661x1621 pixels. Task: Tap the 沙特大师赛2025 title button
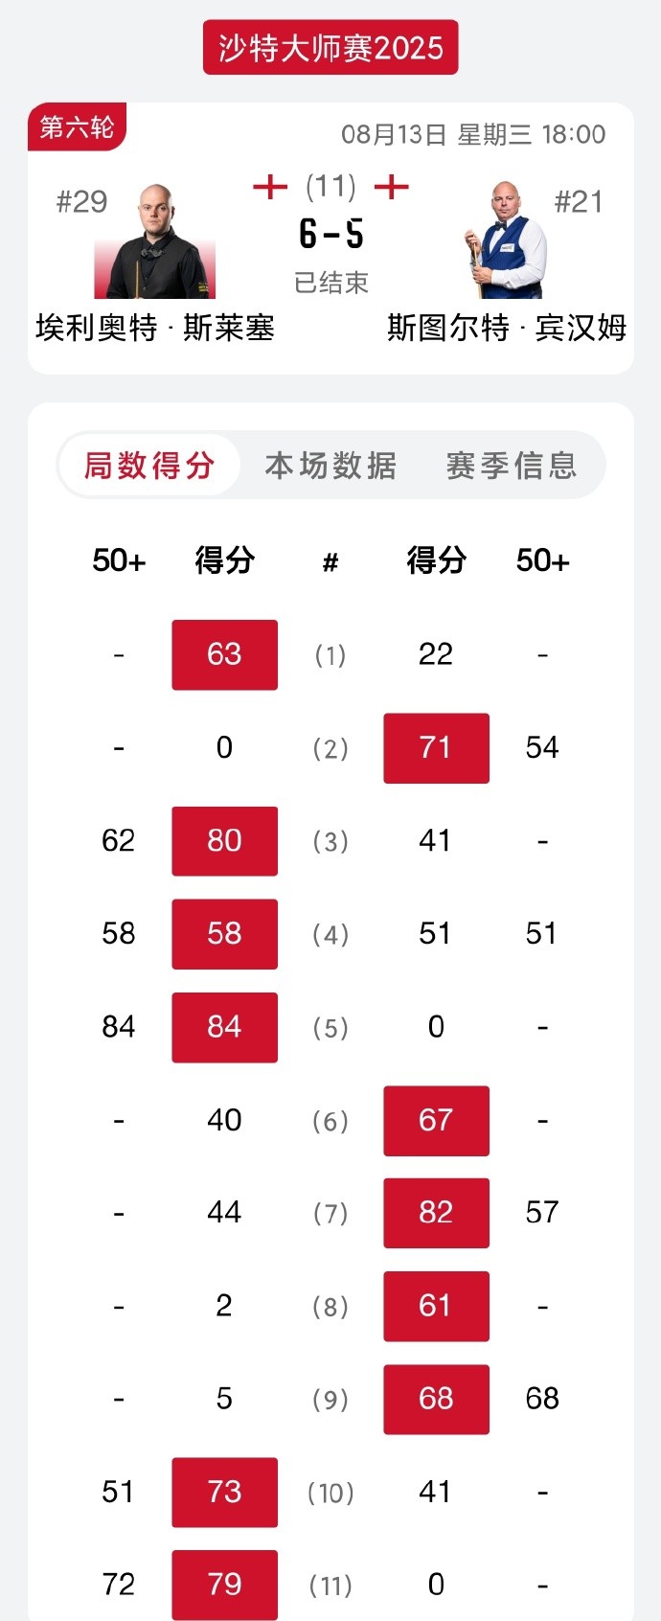coord(330,48)
